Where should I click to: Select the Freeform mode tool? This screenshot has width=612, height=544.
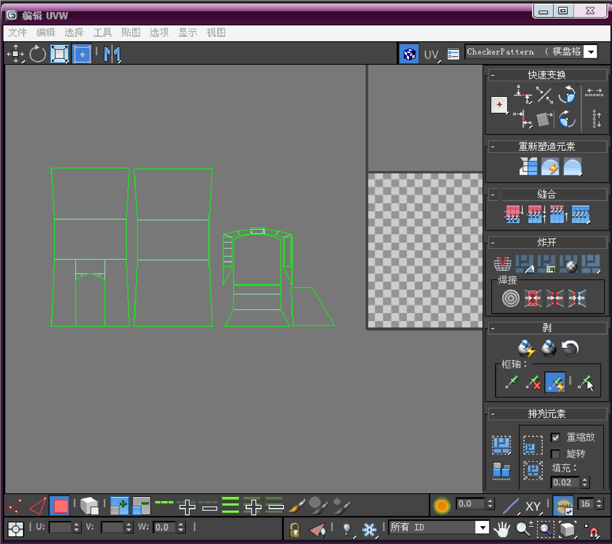point(82,54)
